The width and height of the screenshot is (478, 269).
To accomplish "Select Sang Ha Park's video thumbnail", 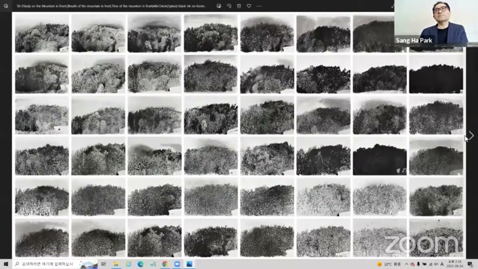I will click(436, 23).
